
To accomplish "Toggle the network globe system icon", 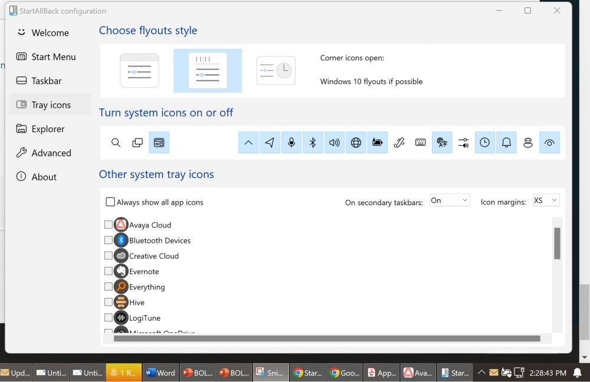I will (x=356, y=143).
